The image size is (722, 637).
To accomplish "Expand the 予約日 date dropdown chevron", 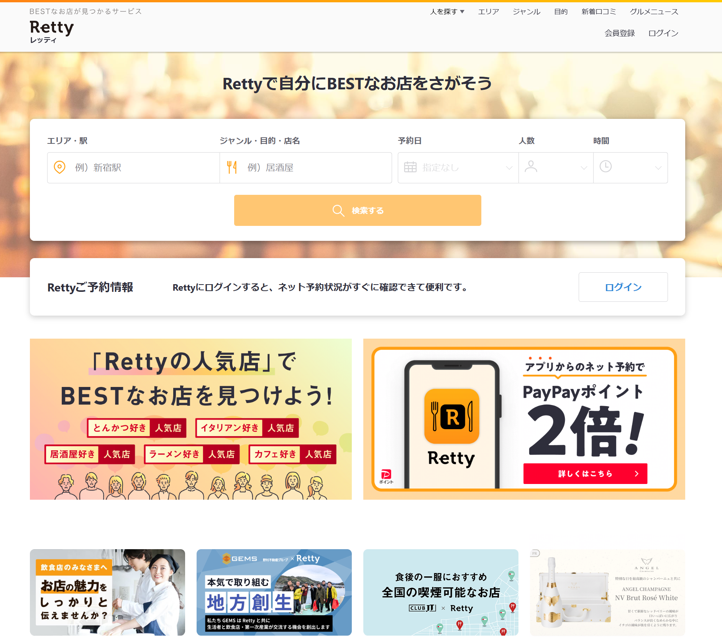I will (x=509, y=168).
